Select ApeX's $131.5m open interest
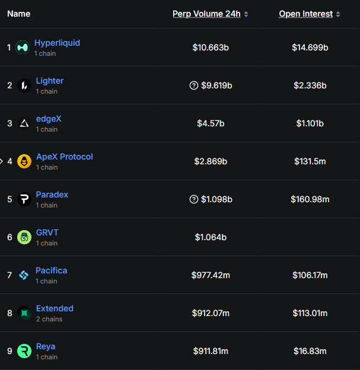The height and width of the screenshot is (370, 360). 310,161
